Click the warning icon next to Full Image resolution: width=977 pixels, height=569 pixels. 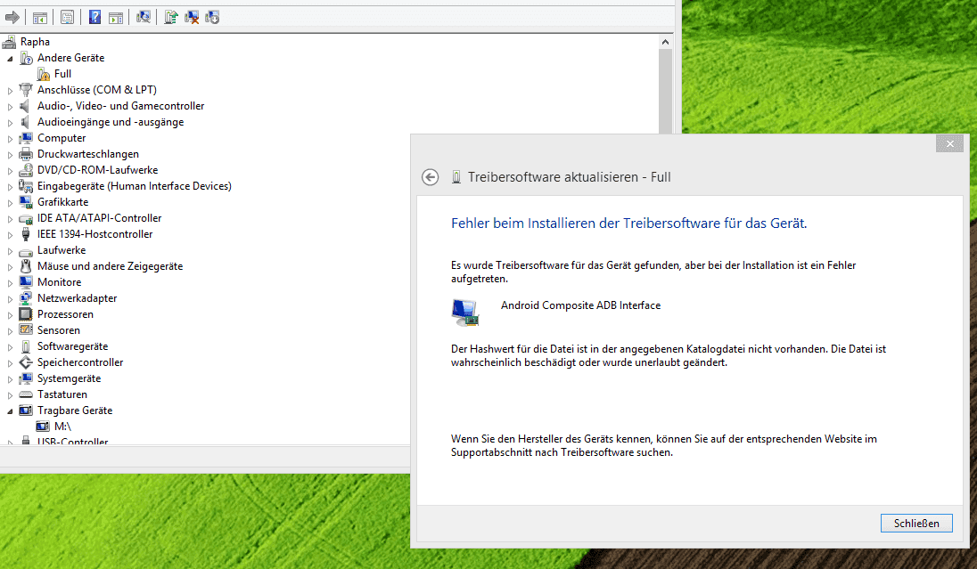point(43,74)
